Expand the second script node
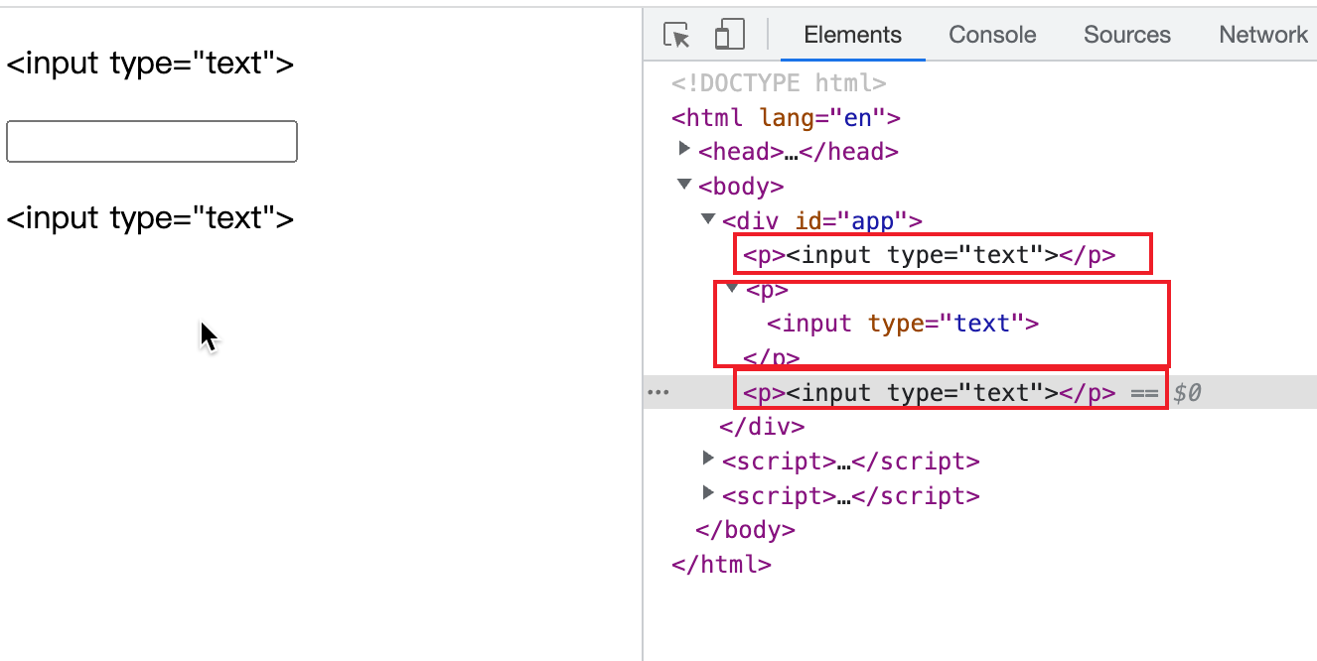This screenshot has height=661, width=1317. tap(708, 493)
